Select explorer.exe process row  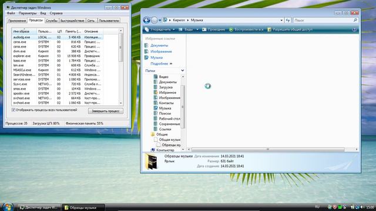click(x=58, y=56)
